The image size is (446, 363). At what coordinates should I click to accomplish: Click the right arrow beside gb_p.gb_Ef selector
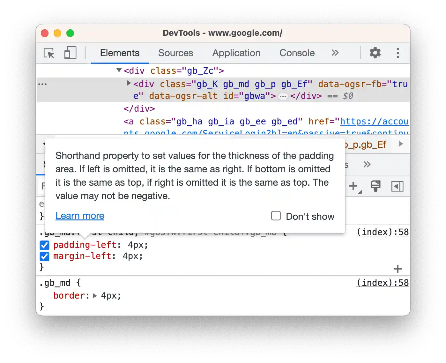click(401, 144)
